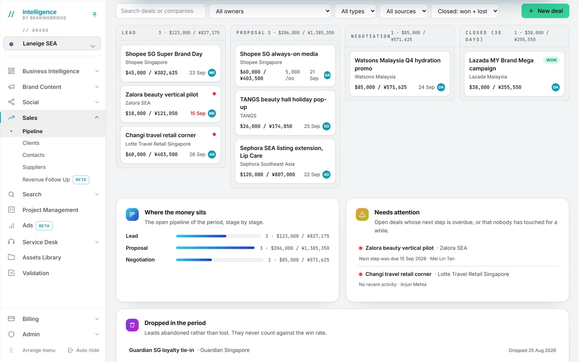Expand the Social menu chevron
579x362 pixels.
click(97, 102)
